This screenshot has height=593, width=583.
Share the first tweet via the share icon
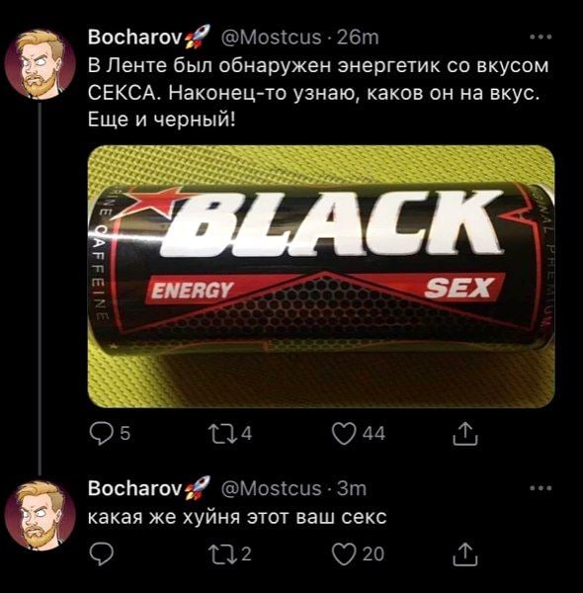click(x=465, y=434)
